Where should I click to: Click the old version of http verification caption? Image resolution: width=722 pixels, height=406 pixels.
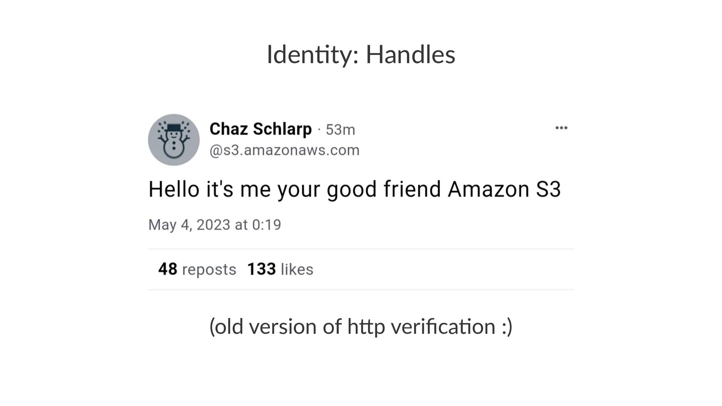tap(361, 326)
